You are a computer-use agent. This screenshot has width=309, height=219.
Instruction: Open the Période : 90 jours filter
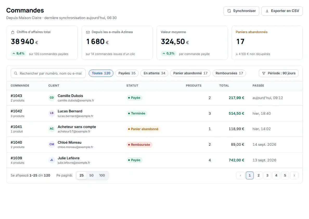(x=279, y=73)
